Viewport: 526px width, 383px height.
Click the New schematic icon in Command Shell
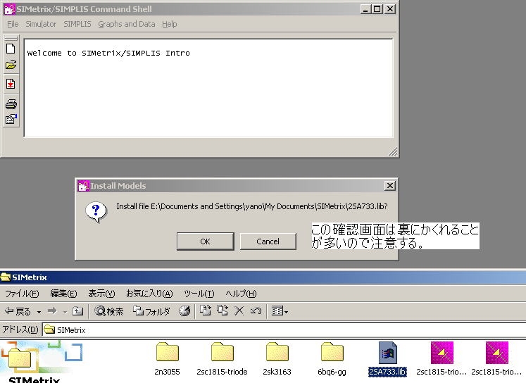coord(11,49)
